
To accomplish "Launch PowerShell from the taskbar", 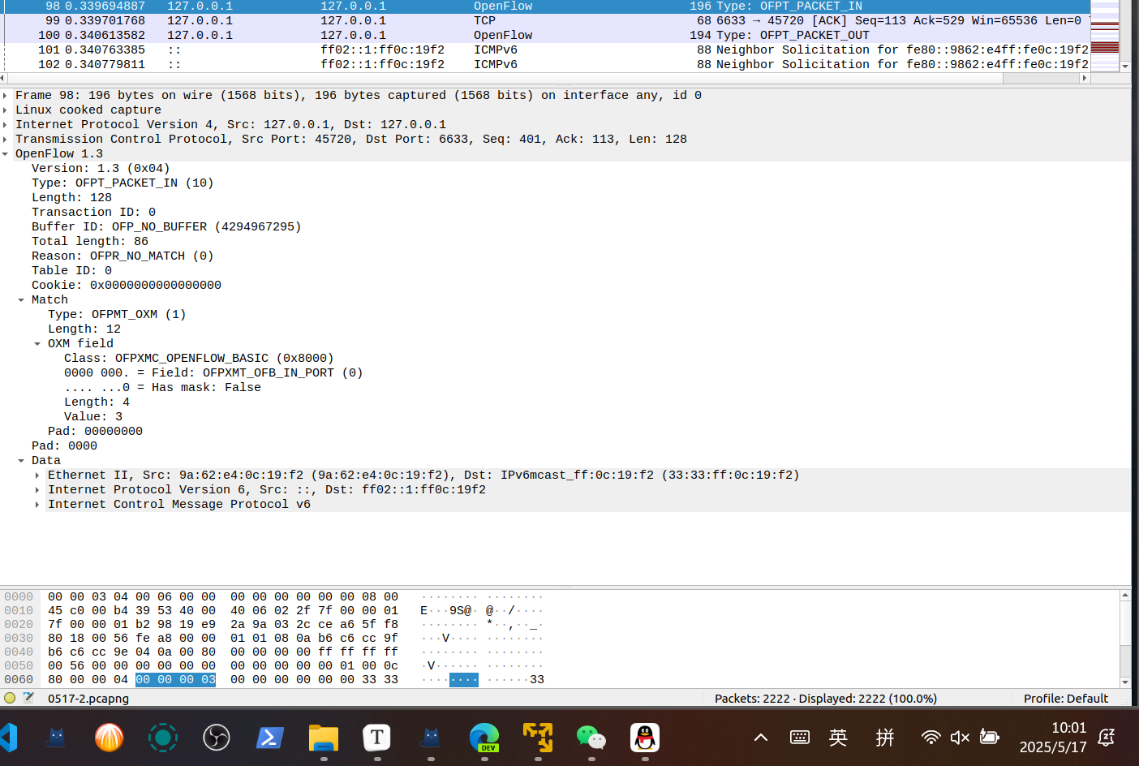I will [269, 737].
